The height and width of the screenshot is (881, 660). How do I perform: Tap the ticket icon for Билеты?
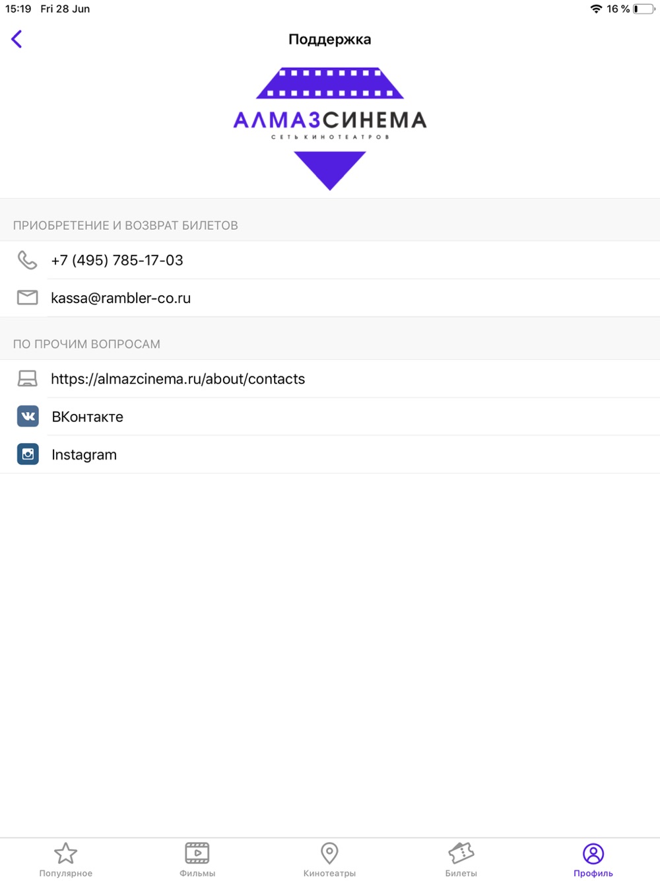[461, 853]
